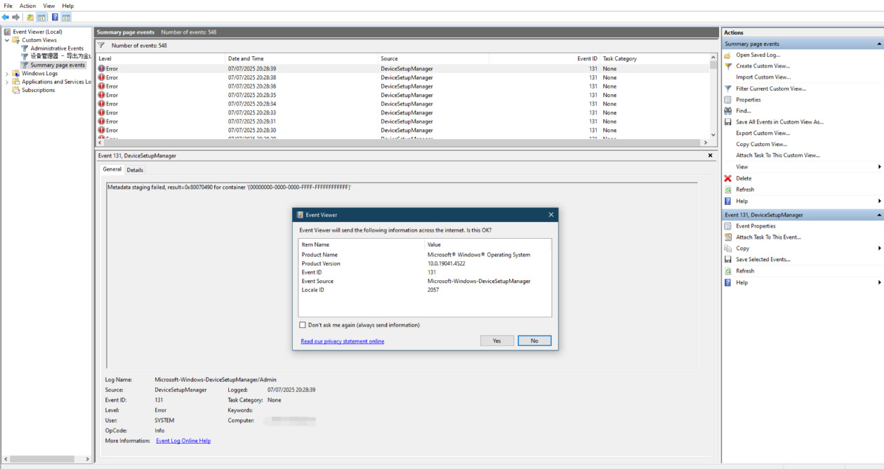
Task: Click No in the Event Viewer dialog
Action: pyautogui.click(x=534, y=341)
